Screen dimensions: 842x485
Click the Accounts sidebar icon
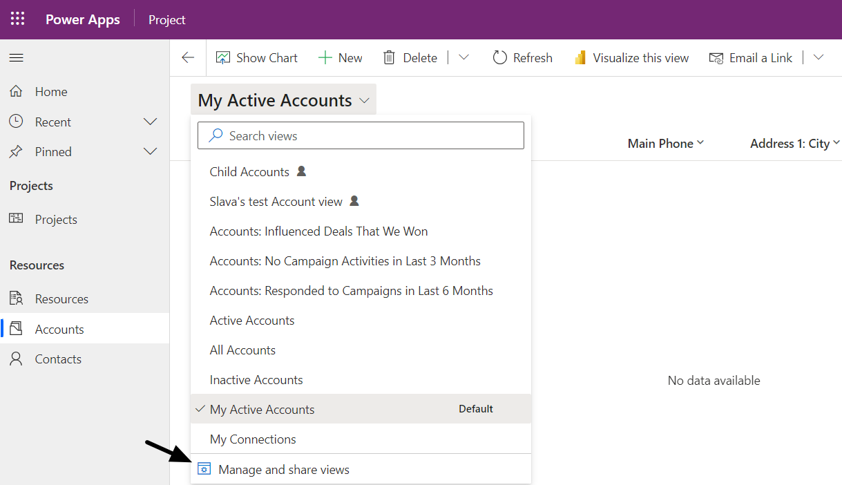[x=16, y=329]
